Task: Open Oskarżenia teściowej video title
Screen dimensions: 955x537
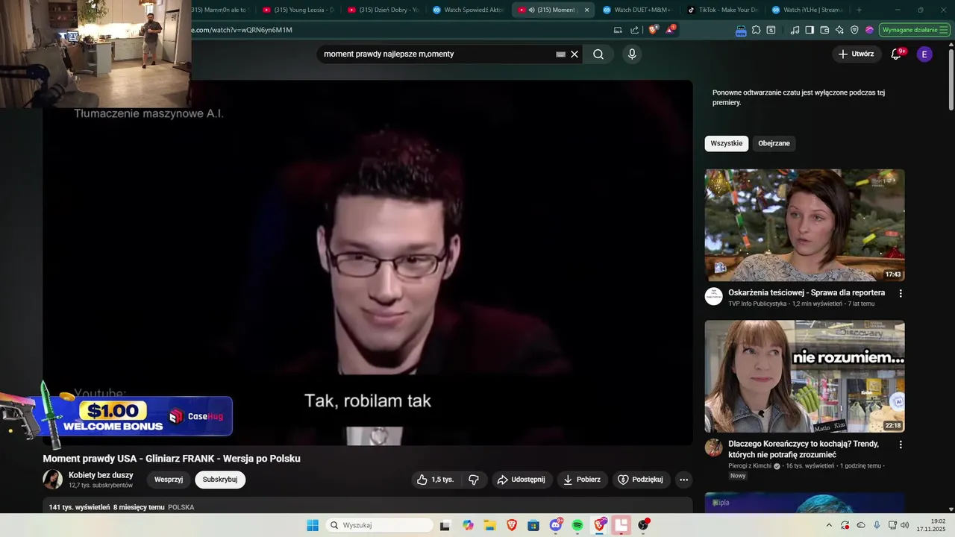Action: [807, 293]
